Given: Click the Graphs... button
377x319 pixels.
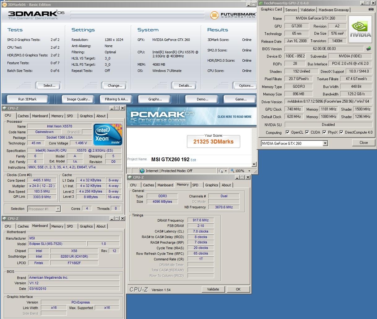Looking at the screenshot, I should (155, 99).
